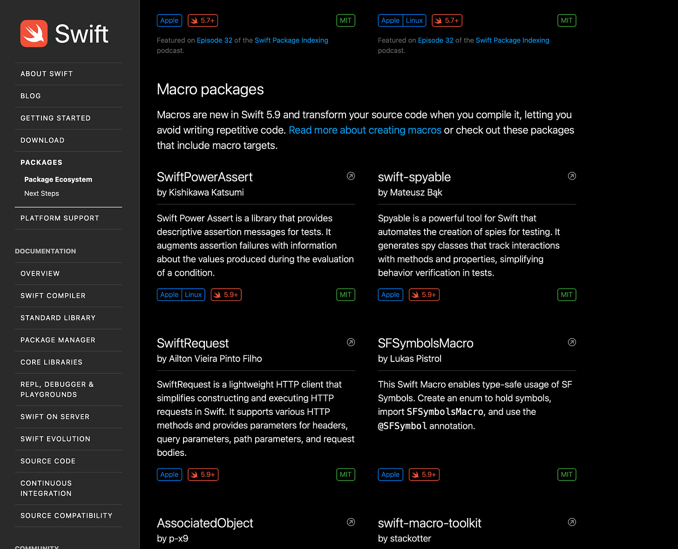Click Apple badge under swift-spyable
678x549 pixels.
coord(391,295)
